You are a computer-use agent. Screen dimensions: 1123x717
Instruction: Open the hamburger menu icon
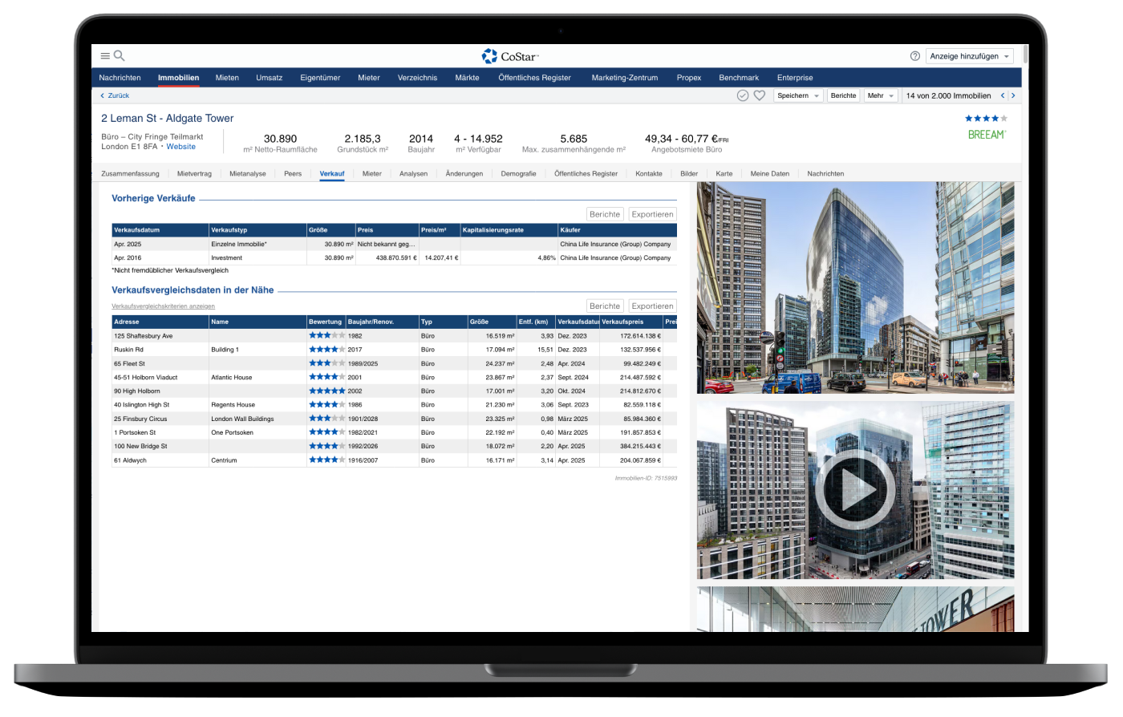[105, 56]
